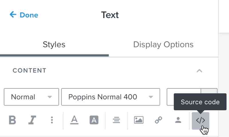Open the text alignment options
Image resolution: width=229 pixels, height=137 pixels.
click(116, 120)
